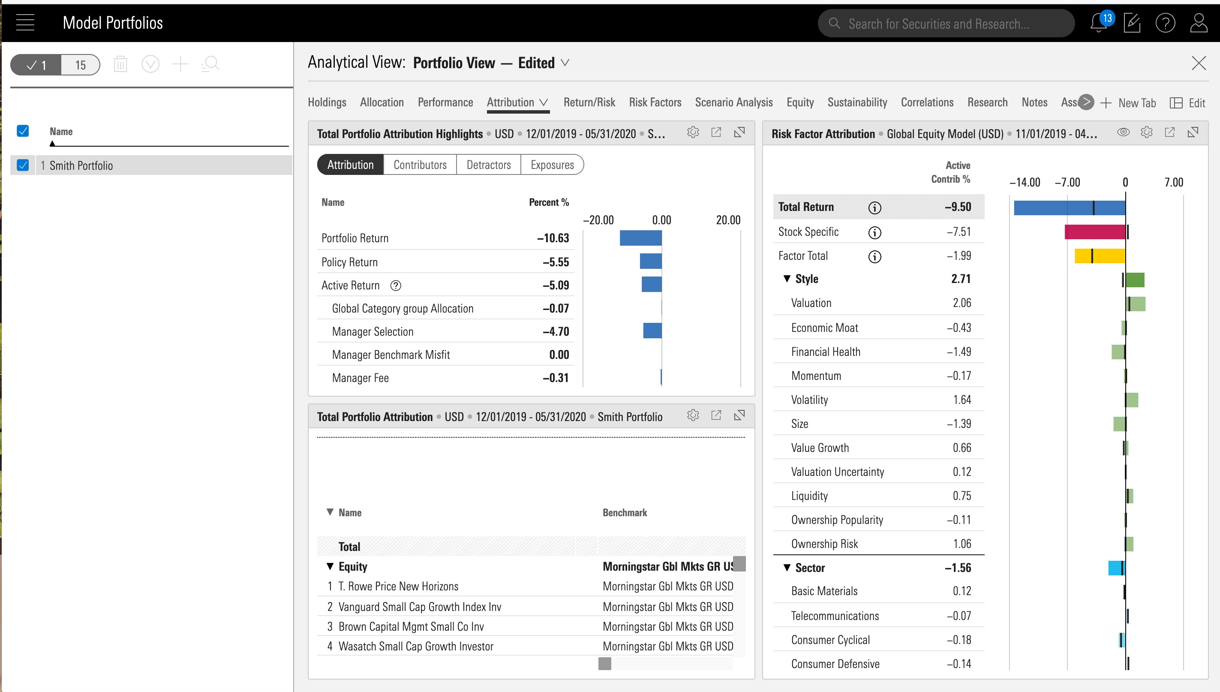Click the vertical scrollbar in attribution table
The height and width of the screenshot is (692, 1220).
point(739,564)
